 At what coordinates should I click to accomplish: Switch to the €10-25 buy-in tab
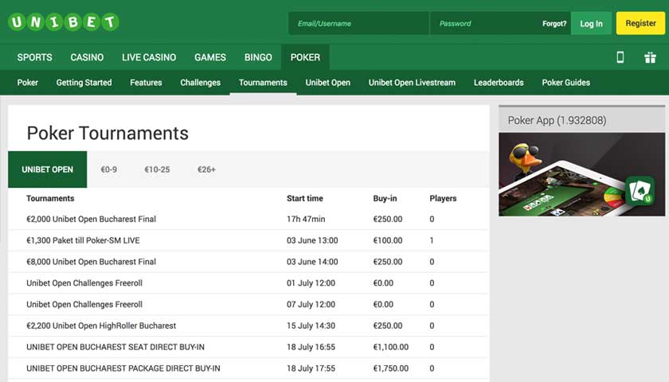click(x=157, y=170)
